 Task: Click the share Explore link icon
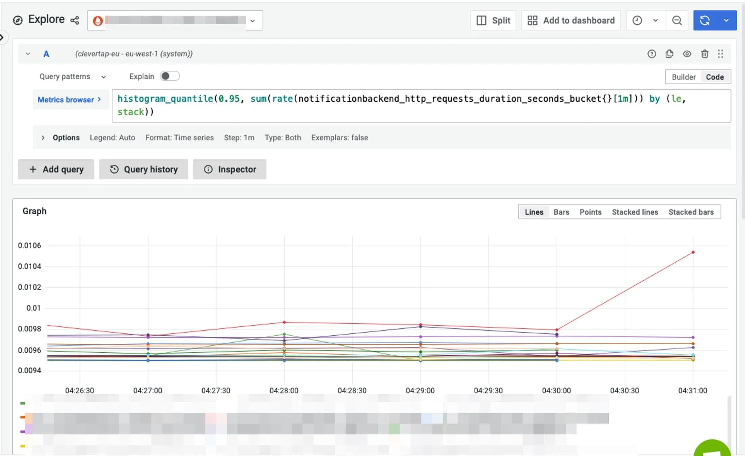(x=74, y=20)
